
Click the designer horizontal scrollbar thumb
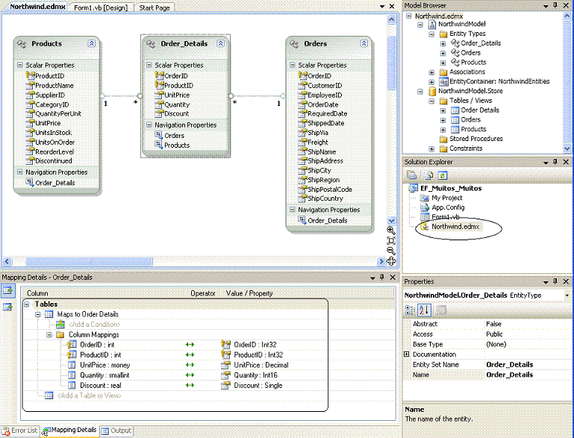tap(89, 261)
